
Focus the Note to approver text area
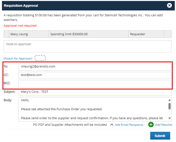(x=87, y=46)
